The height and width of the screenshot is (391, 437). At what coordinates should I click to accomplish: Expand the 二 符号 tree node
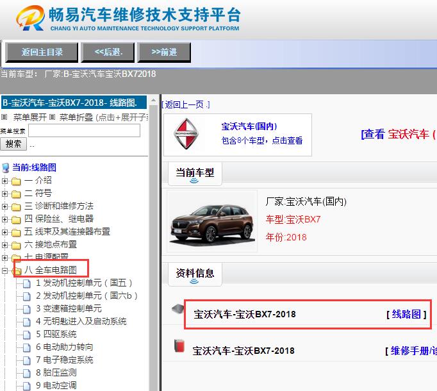click(4, 194)
